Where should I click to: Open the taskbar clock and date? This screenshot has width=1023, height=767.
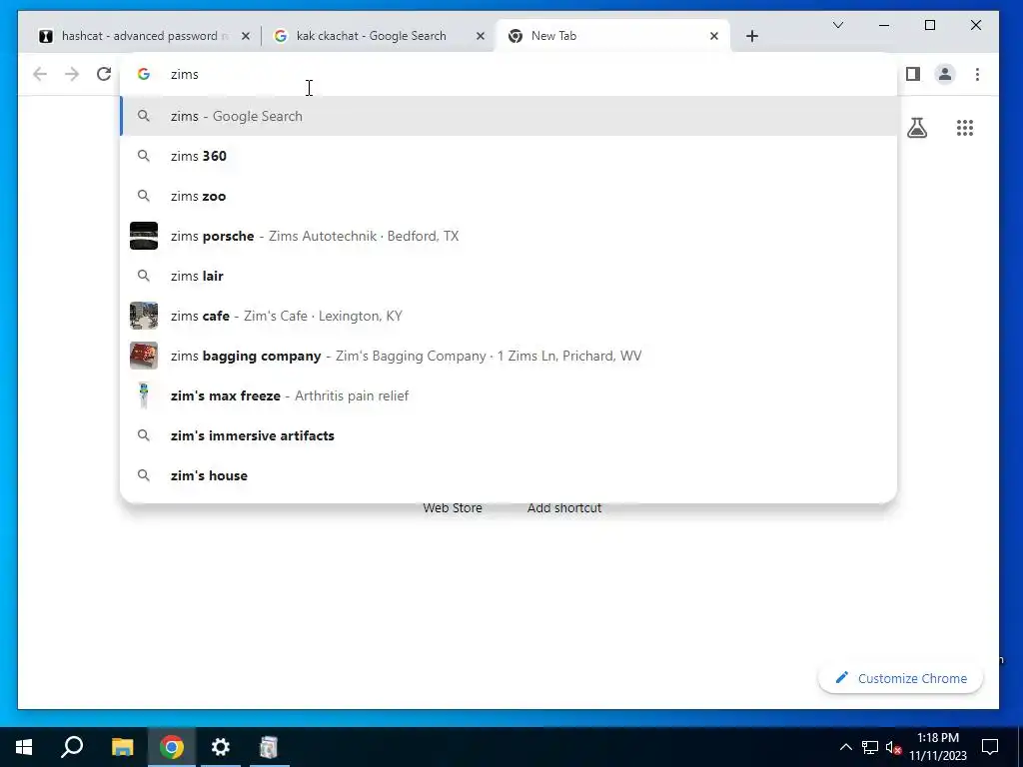coord(938,747)
